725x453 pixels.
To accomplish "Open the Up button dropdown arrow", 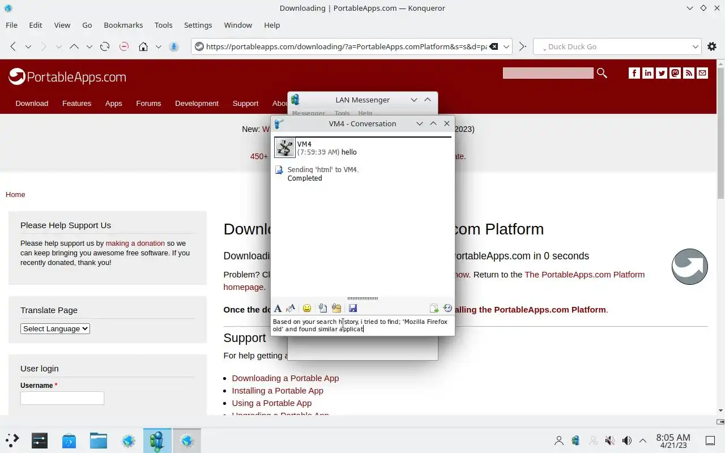I will pos(89,46).
